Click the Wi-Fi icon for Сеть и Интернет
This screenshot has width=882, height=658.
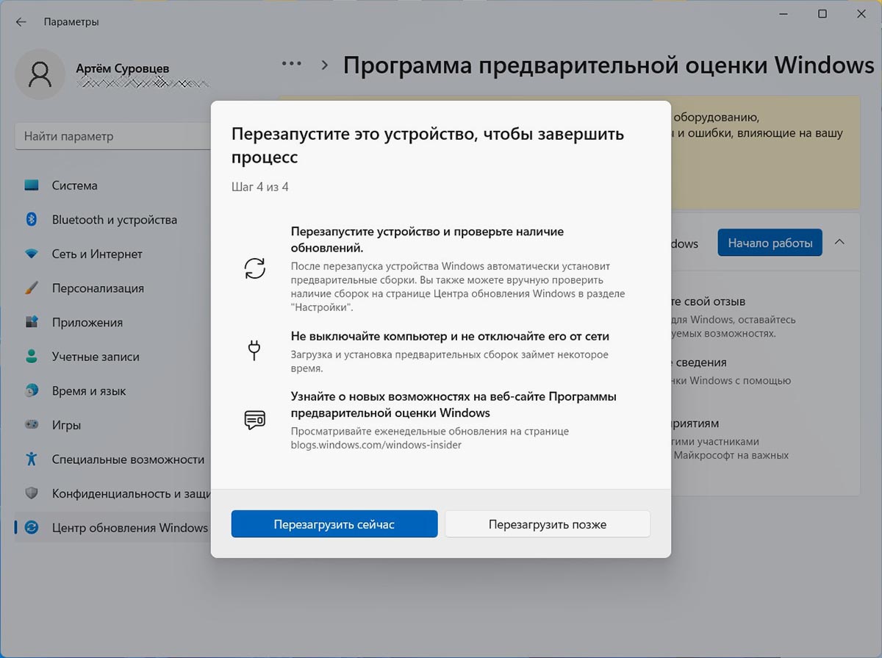(32, 254)
